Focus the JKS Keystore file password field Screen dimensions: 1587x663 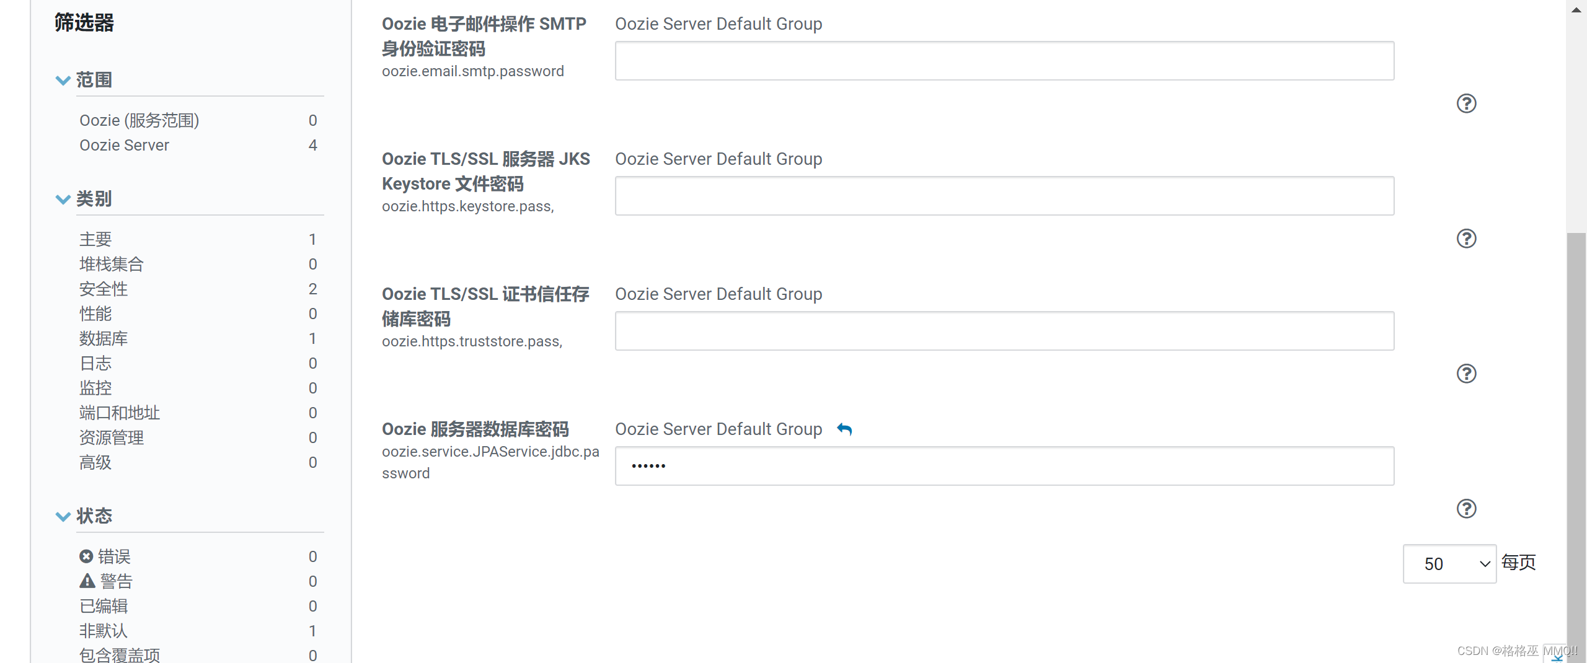click(1004, 196)
